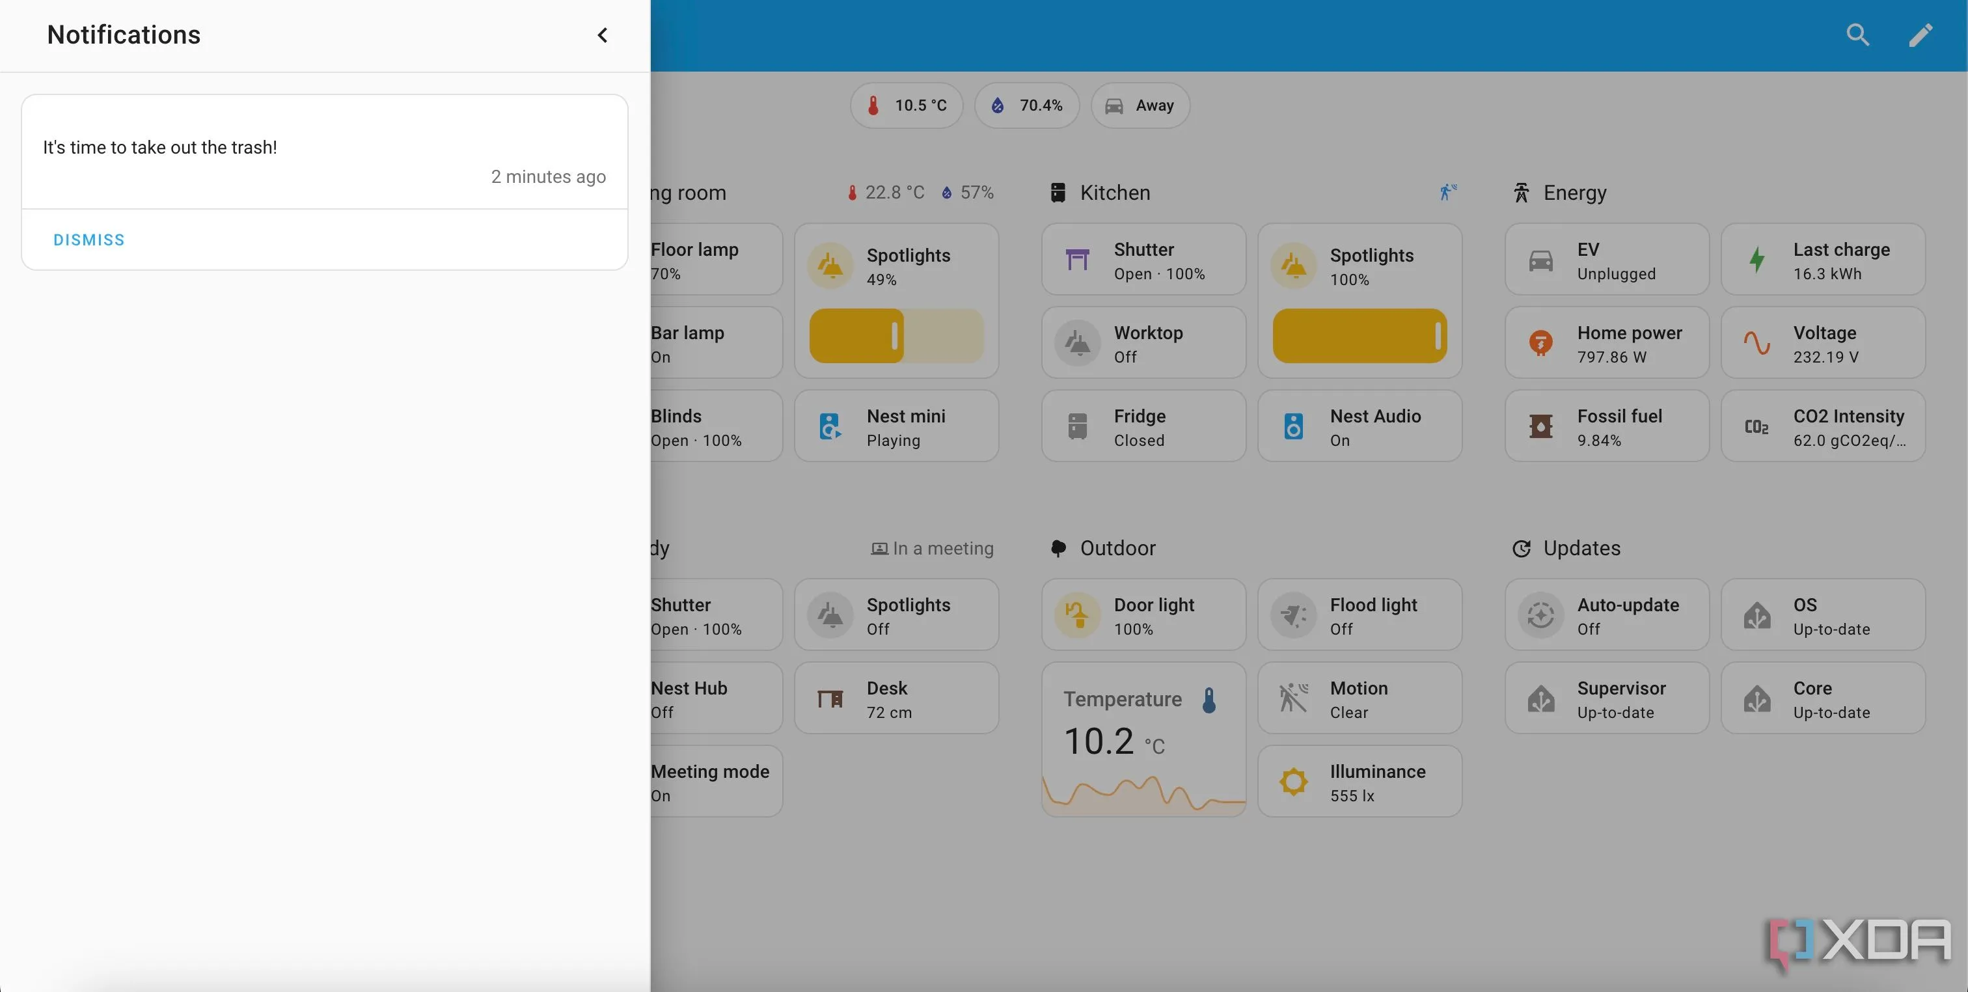Image resolution: width=1968 pixels, height=992 pixels.
Task: Open the Kitchen section heading
Action: tap(1115, 193)
